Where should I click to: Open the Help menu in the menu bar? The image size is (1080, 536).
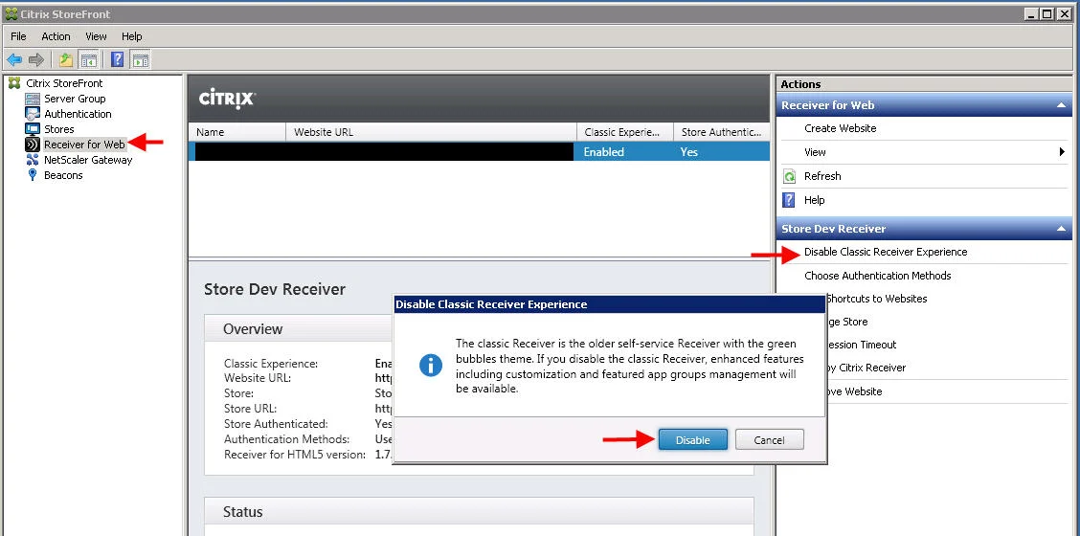131,36
